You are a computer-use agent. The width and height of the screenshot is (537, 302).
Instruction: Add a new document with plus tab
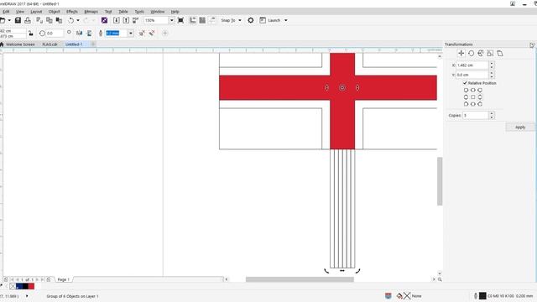[93, 44]
